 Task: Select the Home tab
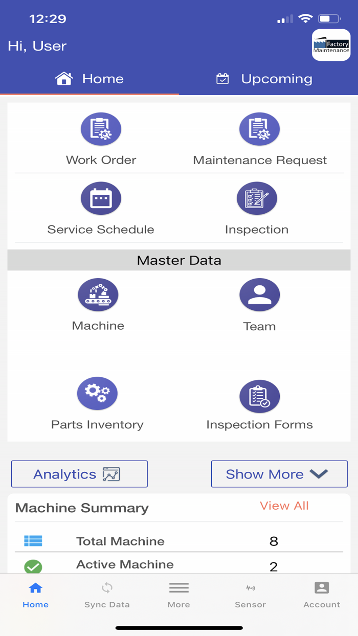(x=89, y=79)
